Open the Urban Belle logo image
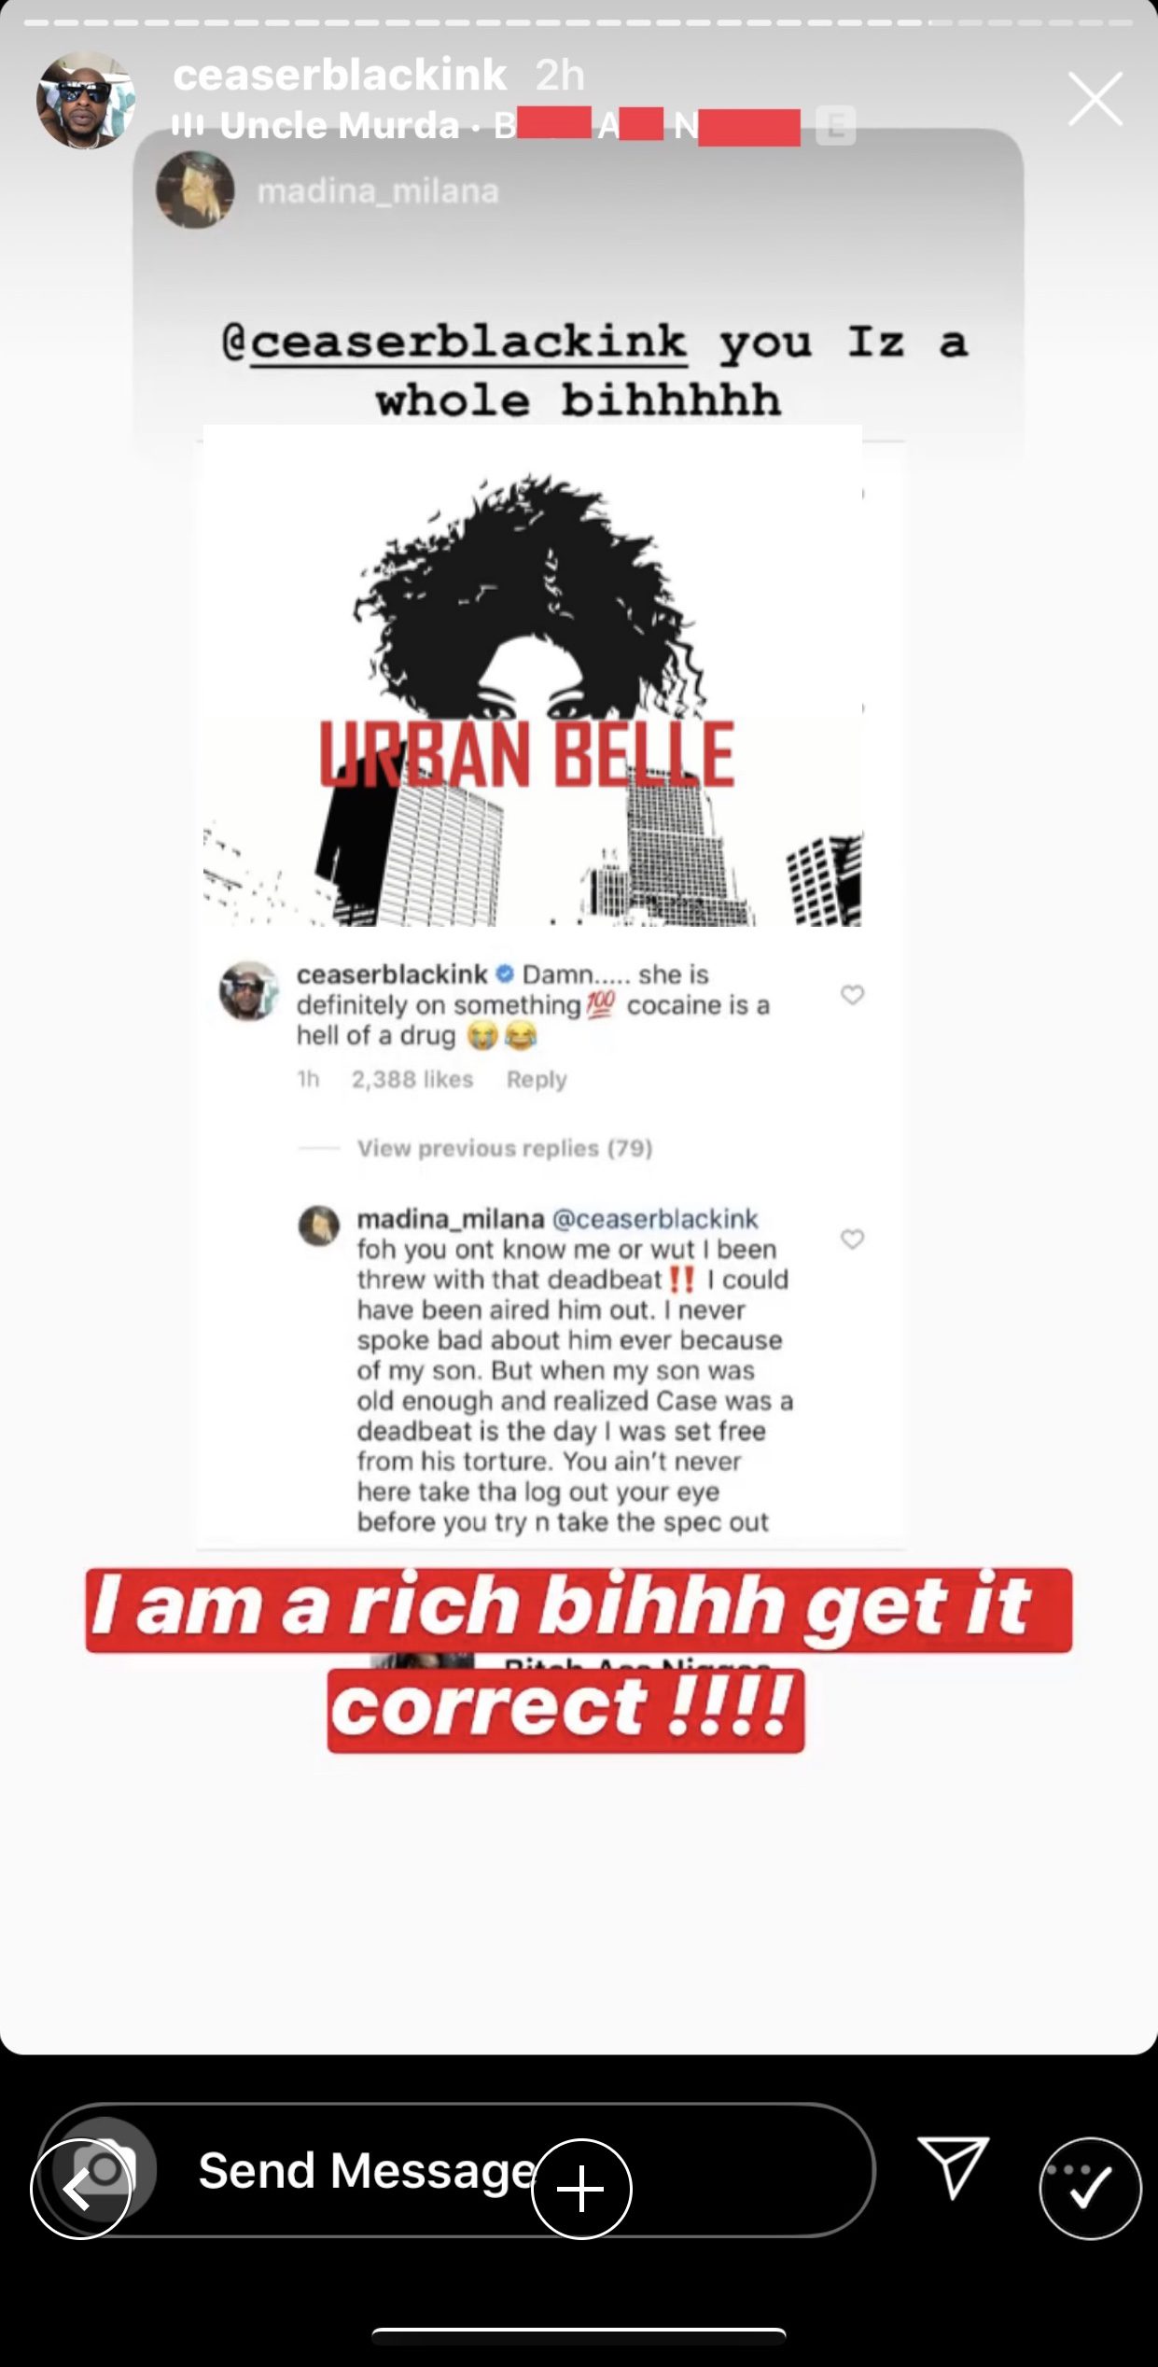This screenshot has height=2367, width=1158. [x=532, y=676]
